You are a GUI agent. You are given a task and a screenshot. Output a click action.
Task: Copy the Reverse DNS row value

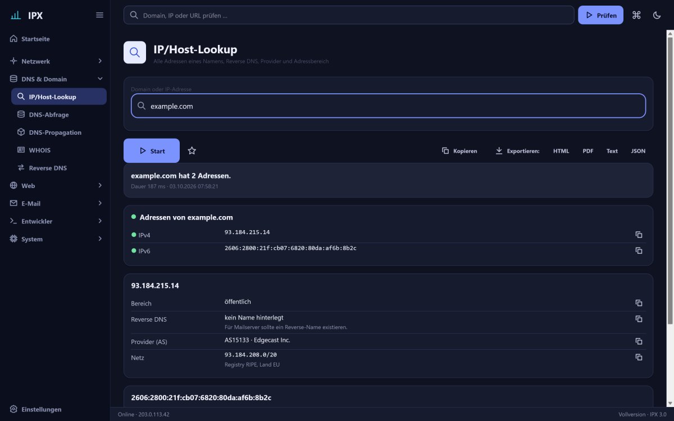pos(639,319)
